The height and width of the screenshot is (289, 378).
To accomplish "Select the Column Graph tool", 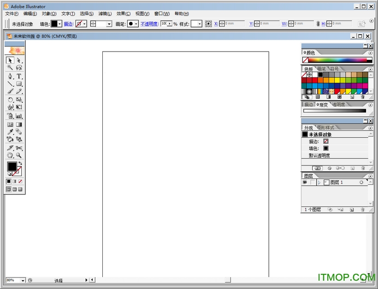I will click(19, 116).
